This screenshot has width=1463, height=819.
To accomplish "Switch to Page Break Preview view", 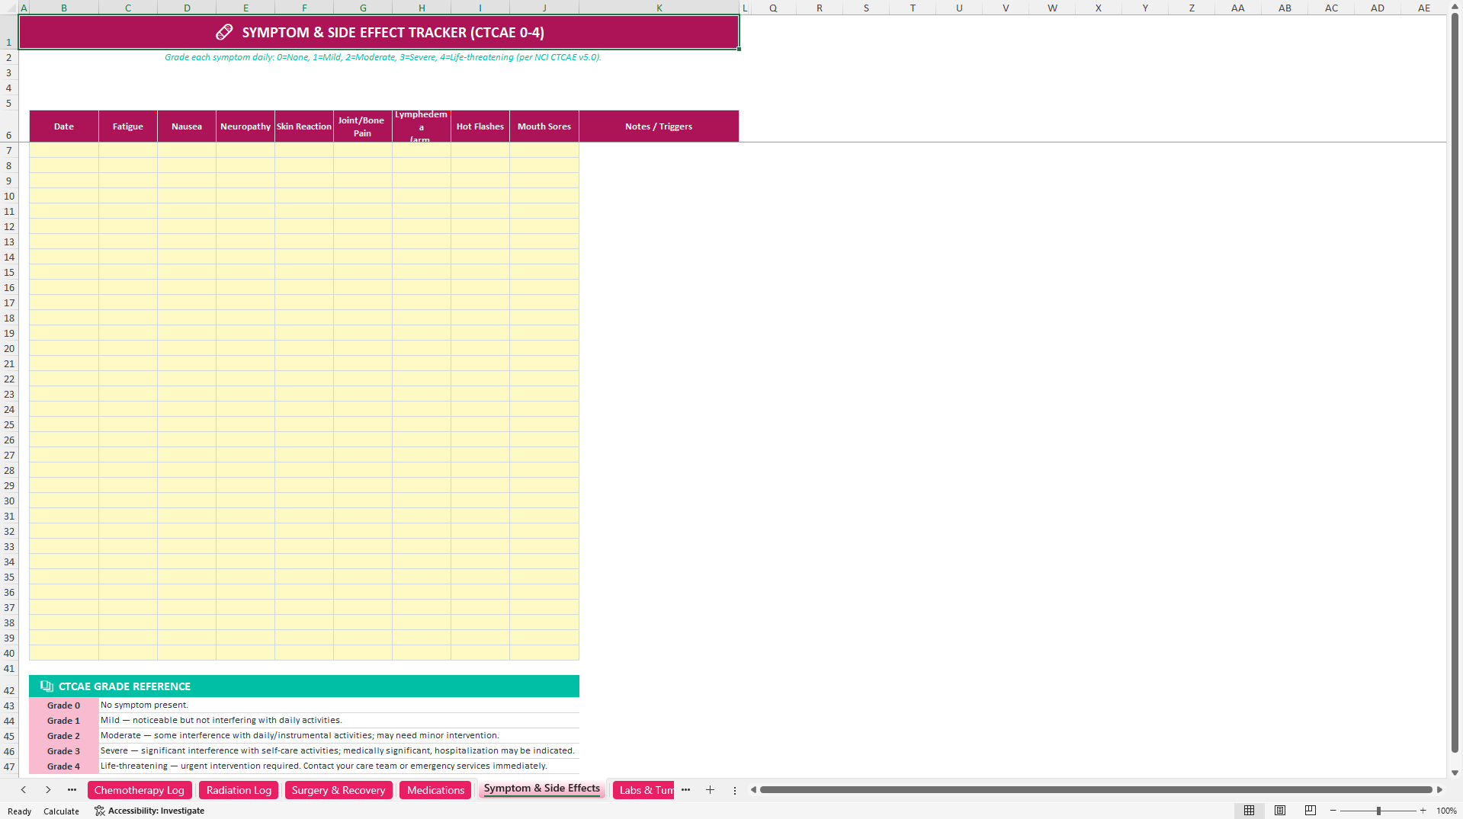I will (x=1311, y=811).
